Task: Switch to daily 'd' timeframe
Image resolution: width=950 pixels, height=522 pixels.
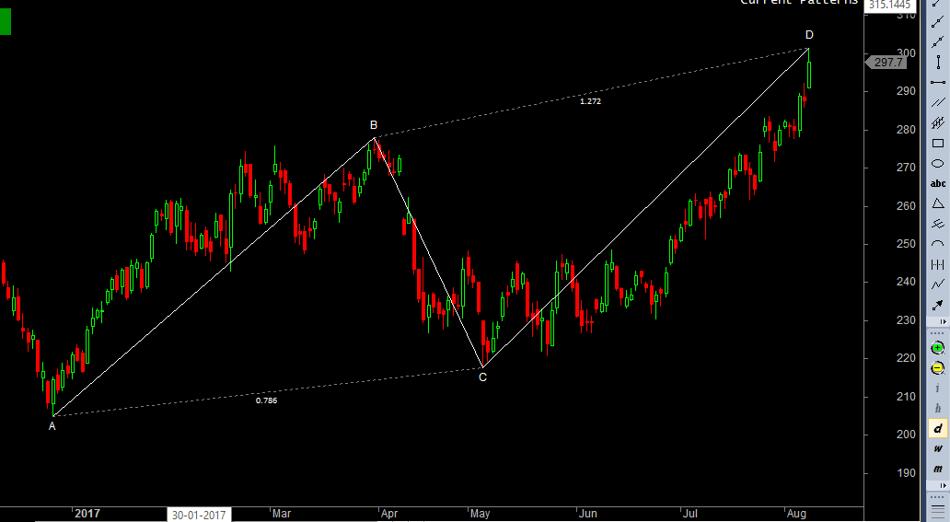Action: click(938, 428)
